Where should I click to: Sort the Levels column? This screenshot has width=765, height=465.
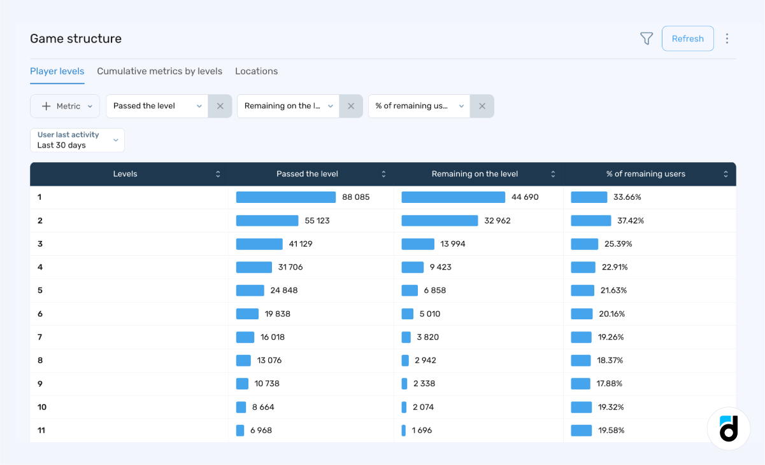click(x=218, y=174)
